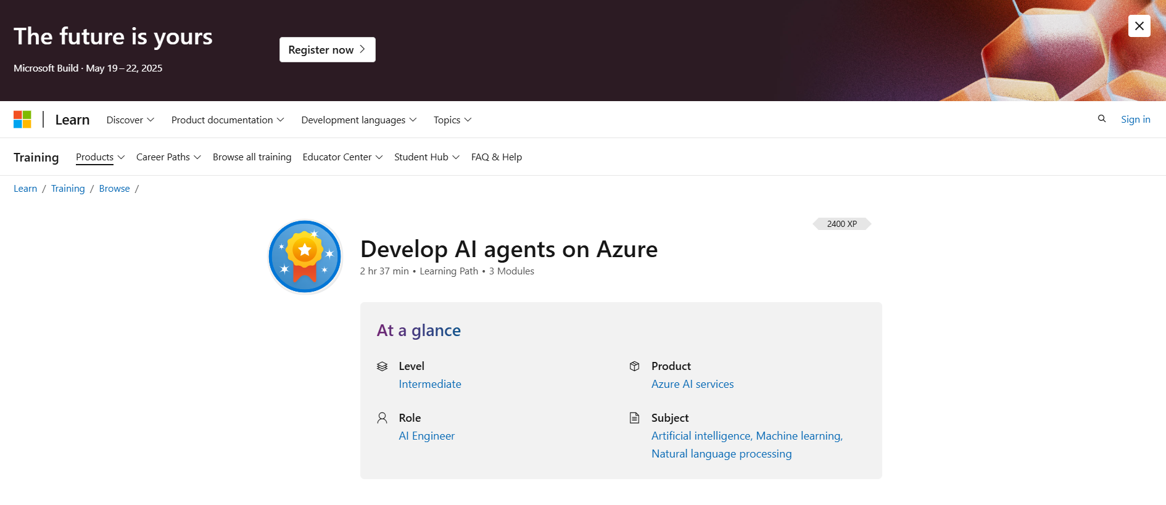Click the 2400 XP badge
Screen dimensions: 1166x505
pos(841,224)
